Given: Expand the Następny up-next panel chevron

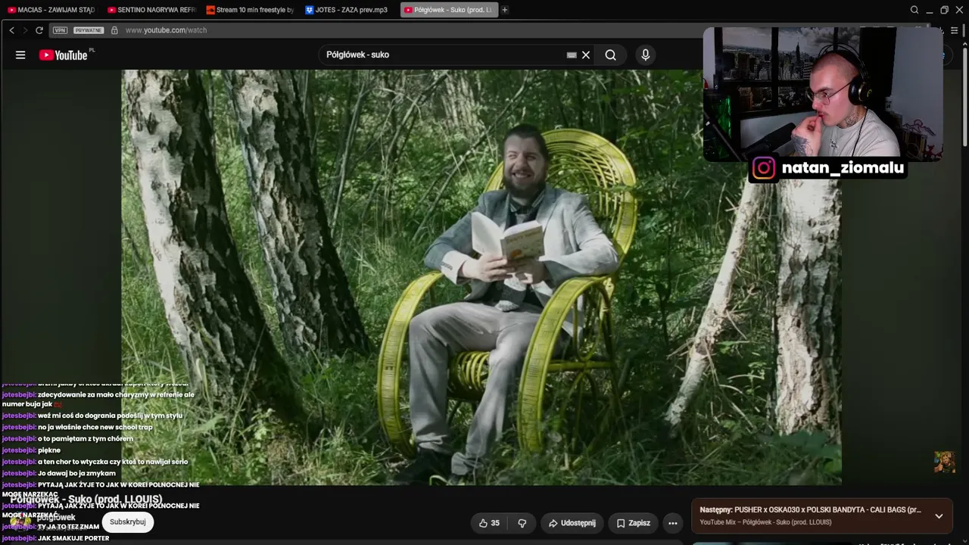Looking at the screenshot, I should coord(939,515).
